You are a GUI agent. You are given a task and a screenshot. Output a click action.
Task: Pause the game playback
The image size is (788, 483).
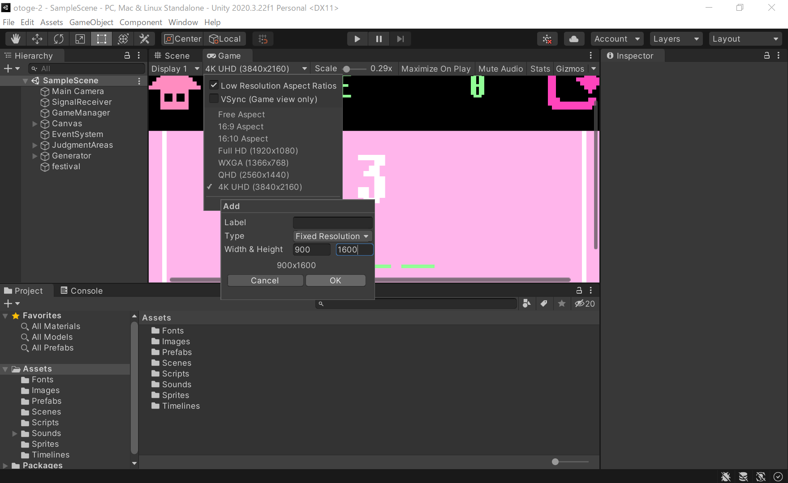pos(379,39)
